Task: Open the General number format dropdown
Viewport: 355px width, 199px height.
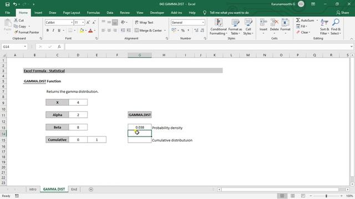Action: (x=203, y=23)
